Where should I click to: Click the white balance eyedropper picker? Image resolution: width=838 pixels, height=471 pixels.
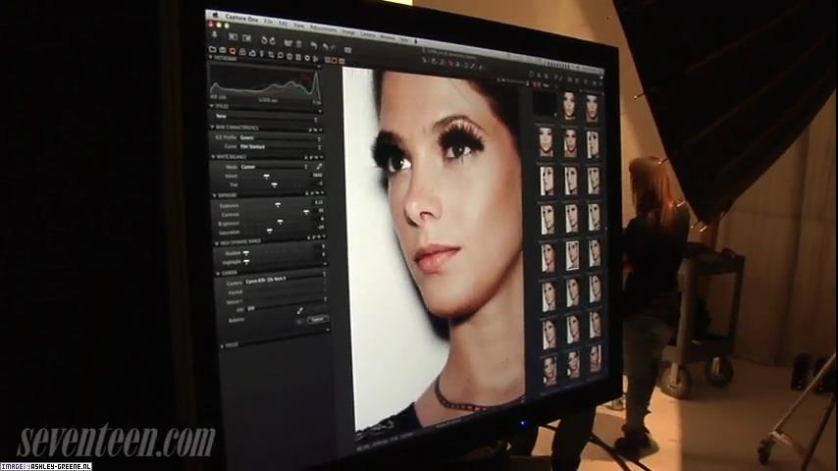318,168
